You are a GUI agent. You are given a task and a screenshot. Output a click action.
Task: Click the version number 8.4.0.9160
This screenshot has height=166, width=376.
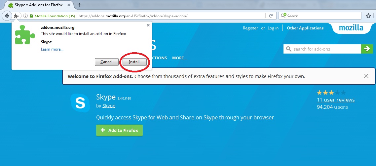click(x=124, y=98)
